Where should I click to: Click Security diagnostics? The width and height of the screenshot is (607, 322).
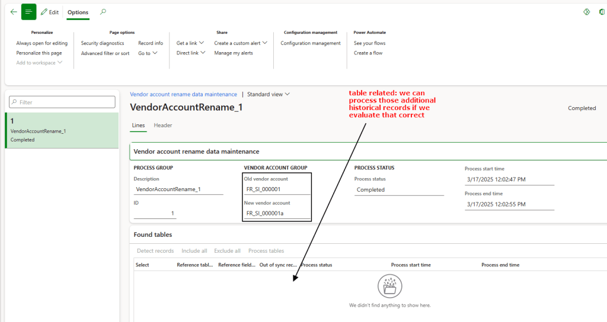(x=103, y=43)
